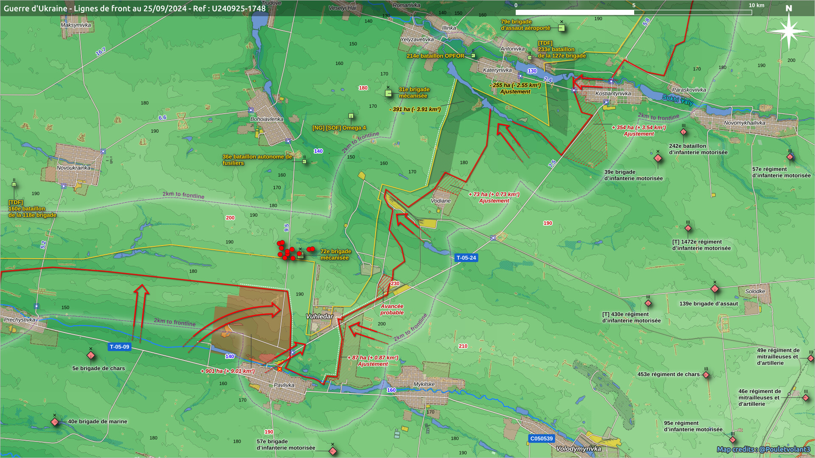Click the C050539 road shield label
815x458 pixels.
click(542, 438)
